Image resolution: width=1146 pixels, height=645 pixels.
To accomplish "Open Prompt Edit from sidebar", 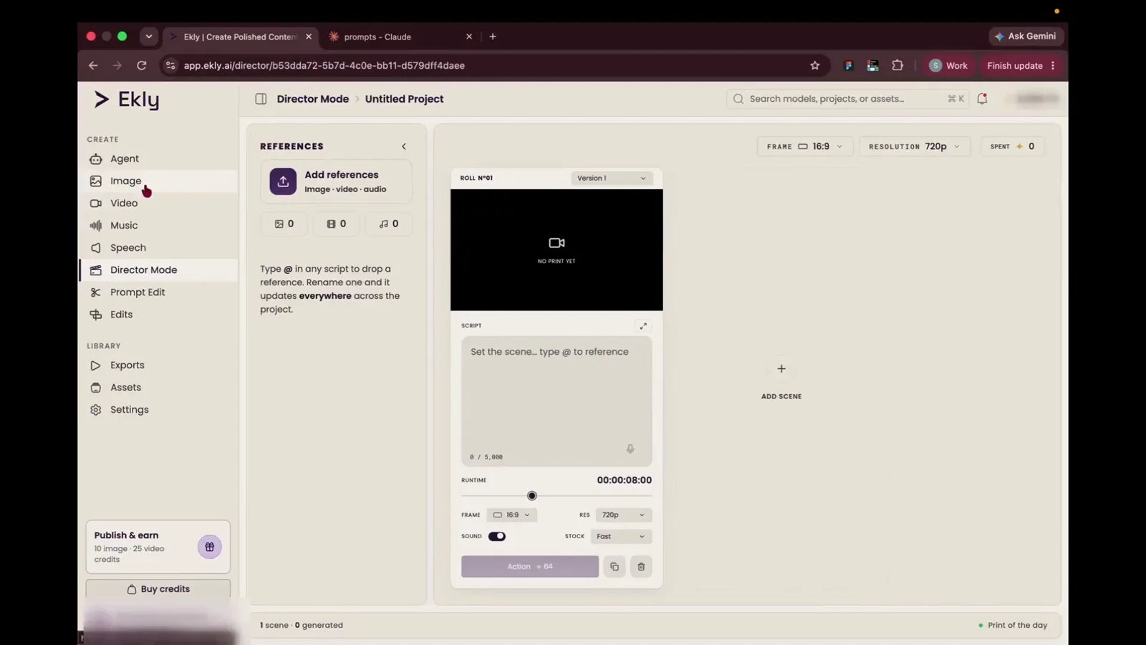I will tap(137, 292).
